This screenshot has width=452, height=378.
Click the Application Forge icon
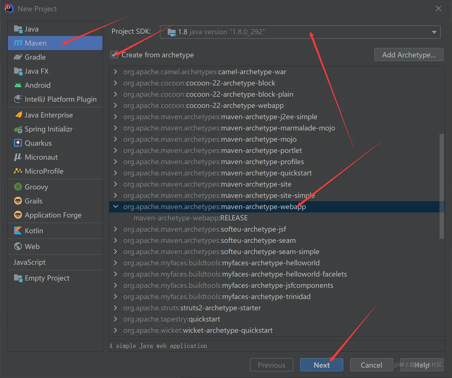coord(18,215)
